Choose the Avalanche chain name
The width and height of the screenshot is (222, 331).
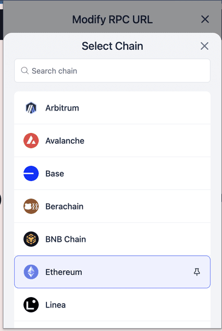[x=65, y=141]
